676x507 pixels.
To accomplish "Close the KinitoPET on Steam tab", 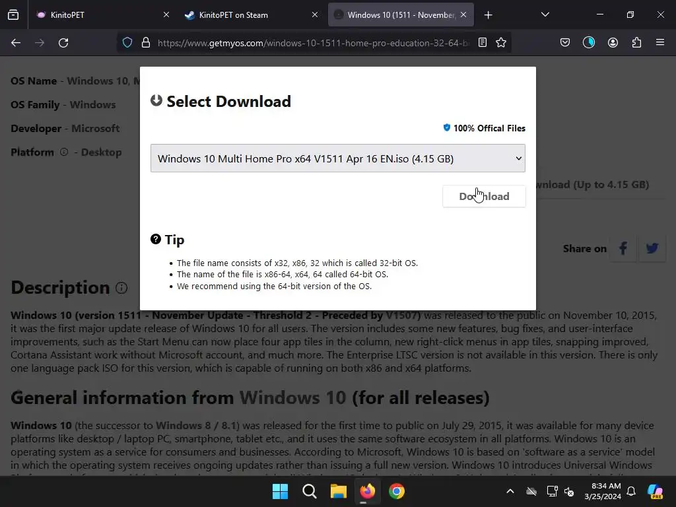I will [315, 15].
